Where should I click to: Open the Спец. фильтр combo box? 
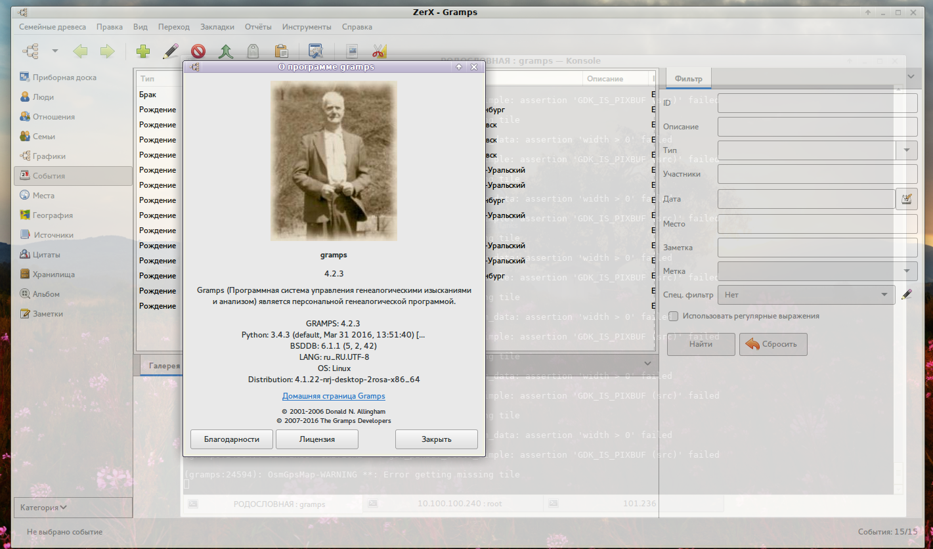coord(806,295)
